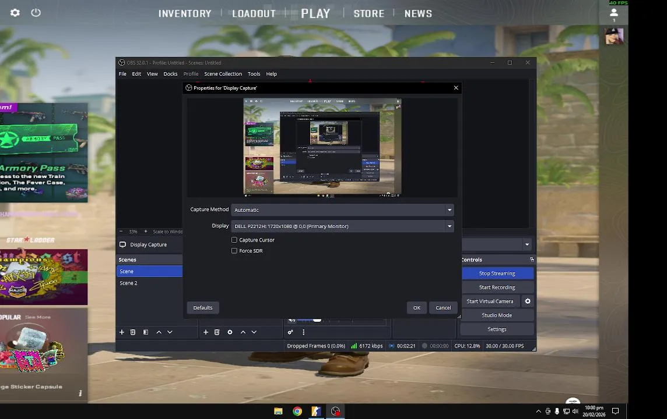The width and height of the screenshot is (667, 419).
Task: Mute audio with speaker icon in mixer
Action: tap(292, 320)
